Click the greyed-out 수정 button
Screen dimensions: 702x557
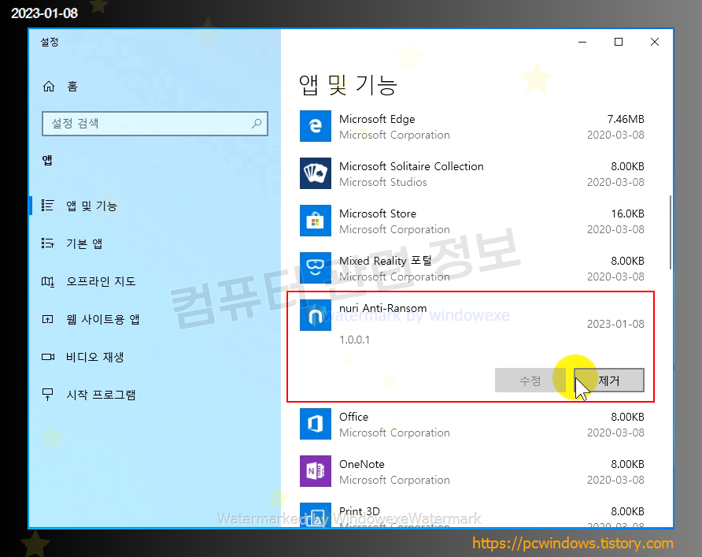[530, 381]
